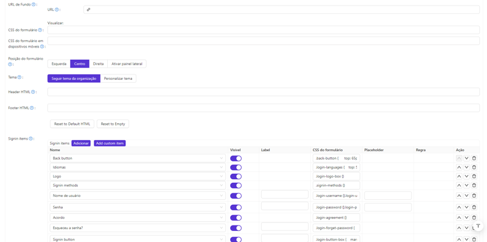Open the Nome de usuário name dropdown
Image resolution: width=487 pixels, height=242 pixels.
[x=138, y=196]
